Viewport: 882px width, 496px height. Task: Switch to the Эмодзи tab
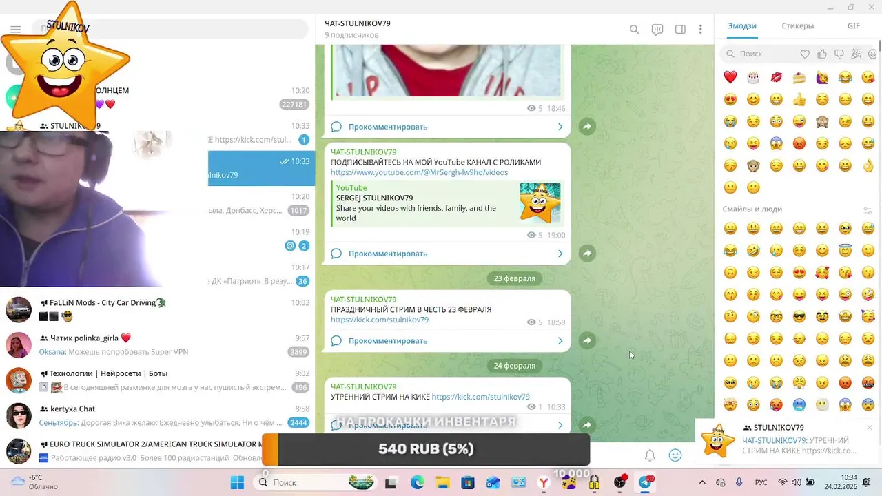pos(742,26)
